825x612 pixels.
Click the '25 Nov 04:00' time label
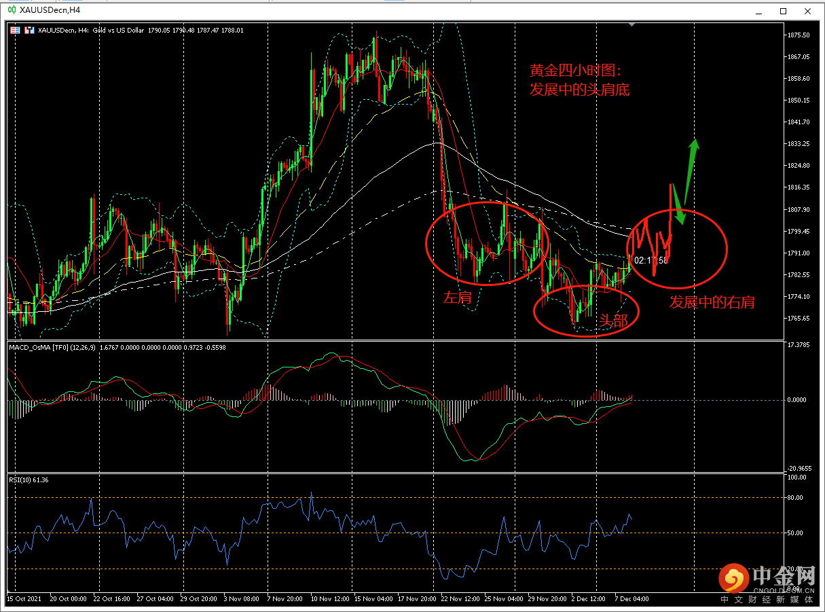[x=503, y=599]
